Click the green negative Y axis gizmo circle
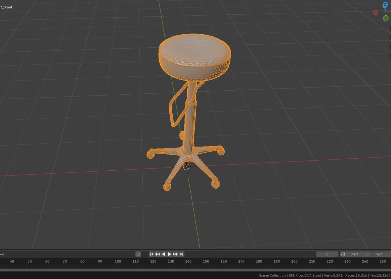This screenshot has height=279, width=391. pos(386,18)
